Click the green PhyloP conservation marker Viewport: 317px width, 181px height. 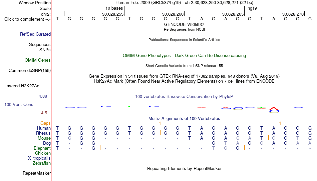tap(129, 106)
